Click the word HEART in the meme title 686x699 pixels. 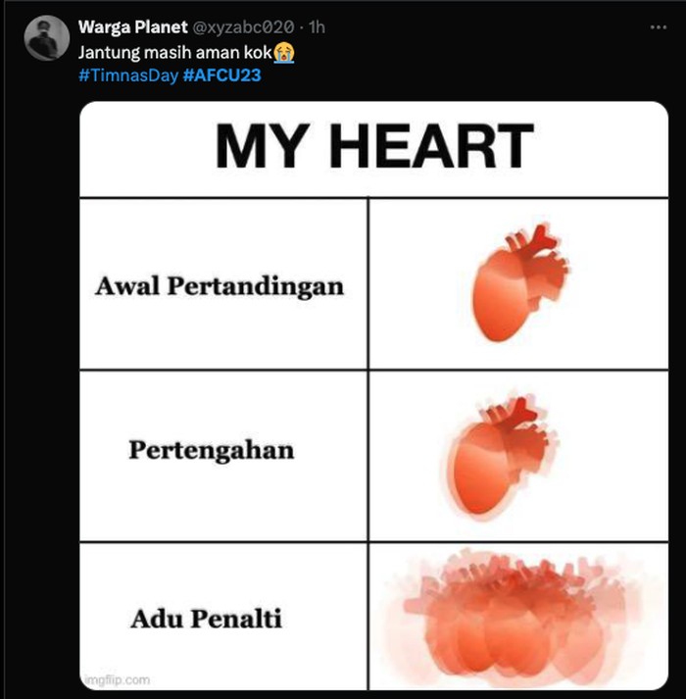coord(431,148)
